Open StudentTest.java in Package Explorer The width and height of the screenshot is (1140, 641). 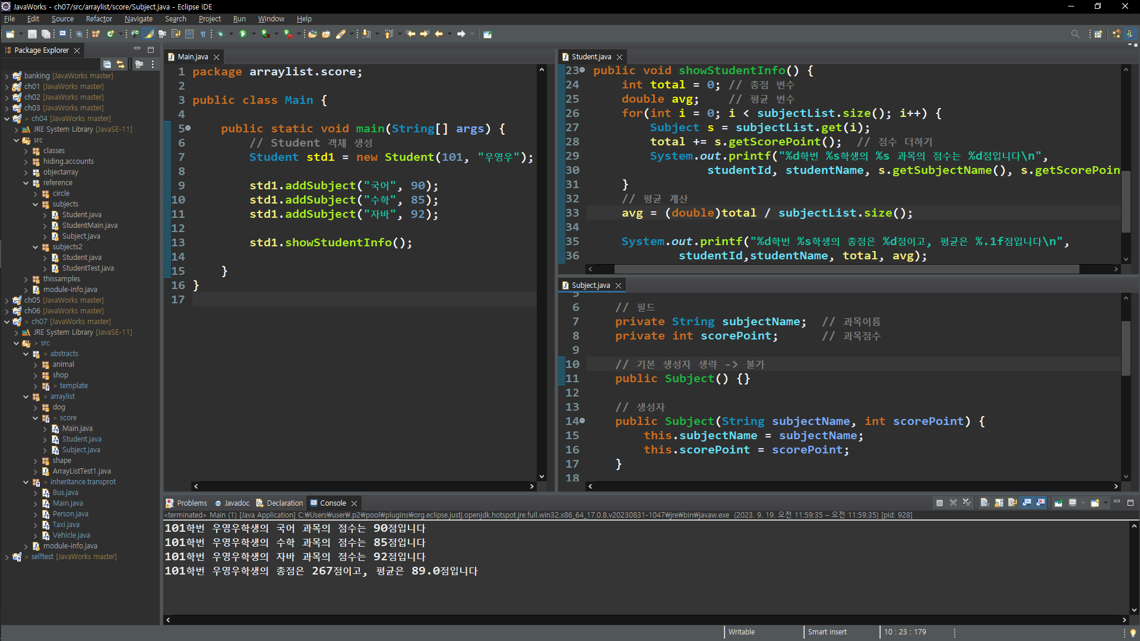(x=88, y=268)
